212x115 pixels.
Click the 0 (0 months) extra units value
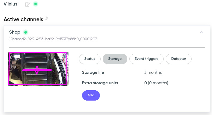(156, 83)
